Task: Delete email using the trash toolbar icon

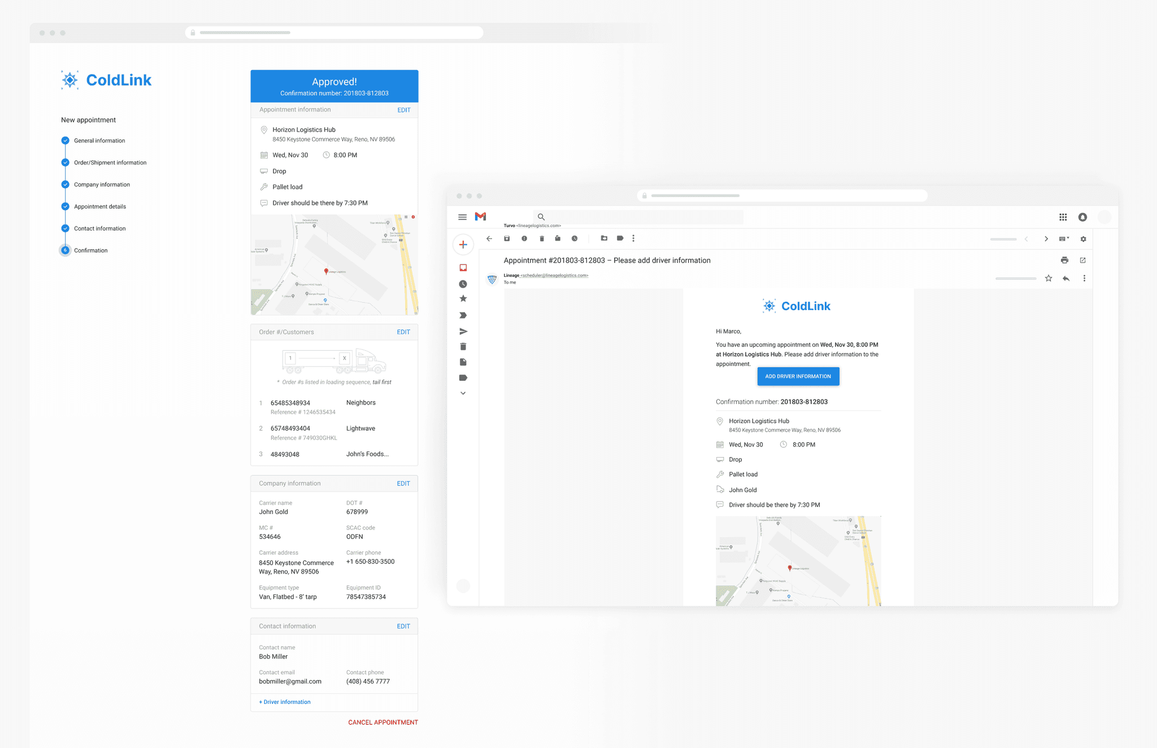Action: (541, 238)
